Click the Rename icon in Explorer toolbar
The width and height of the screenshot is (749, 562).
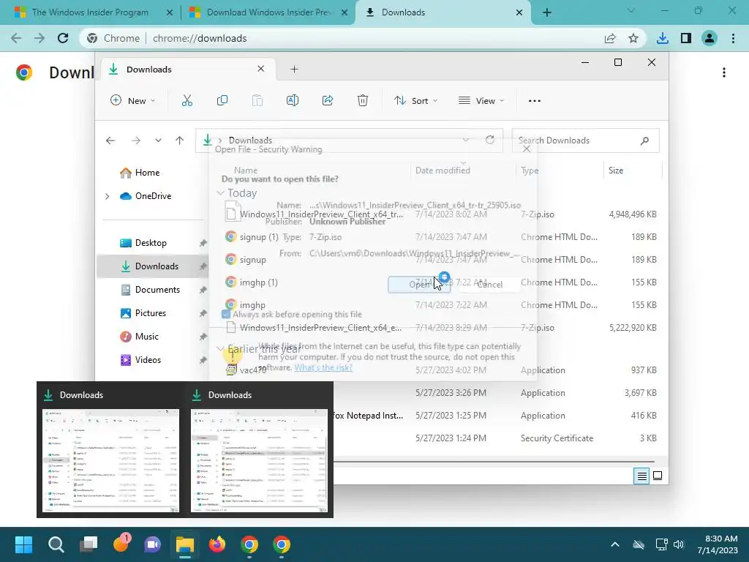(293, 101)
